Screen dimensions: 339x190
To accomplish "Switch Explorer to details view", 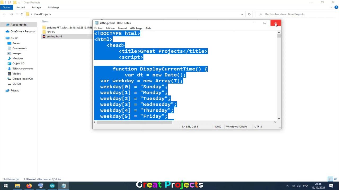I will 330,179.
